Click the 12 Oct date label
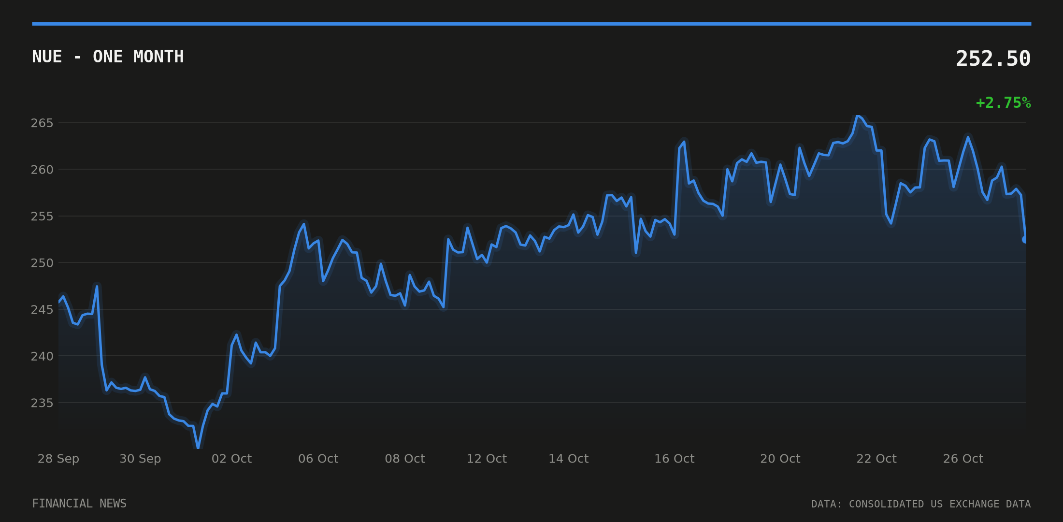 tap(487, 459)
